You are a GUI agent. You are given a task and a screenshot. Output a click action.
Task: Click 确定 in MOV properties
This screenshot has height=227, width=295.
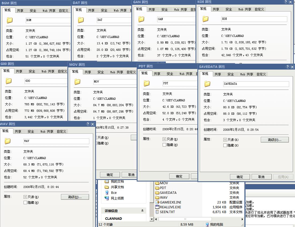click(110, 175)
